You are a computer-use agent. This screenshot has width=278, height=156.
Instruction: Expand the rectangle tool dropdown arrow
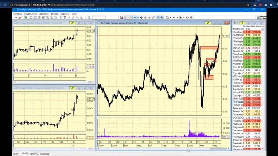tap(170, 17)
